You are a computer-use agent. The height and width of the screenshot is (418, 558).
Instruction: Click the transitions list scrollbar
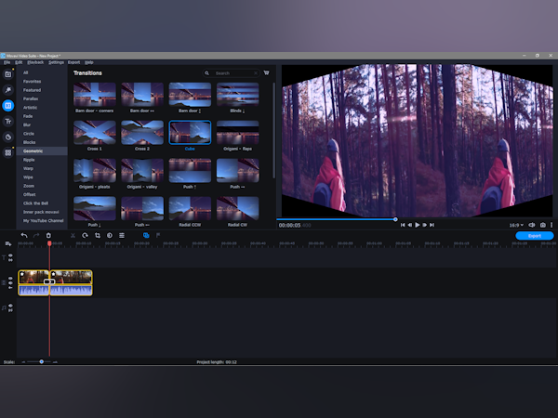(x=273, y=130)
